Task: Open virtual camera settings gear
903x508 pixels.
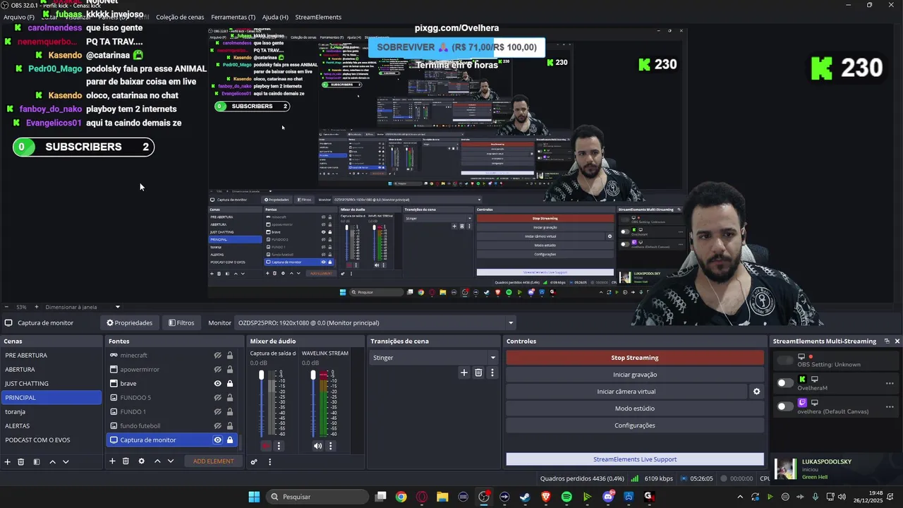Action: (756, 392)
